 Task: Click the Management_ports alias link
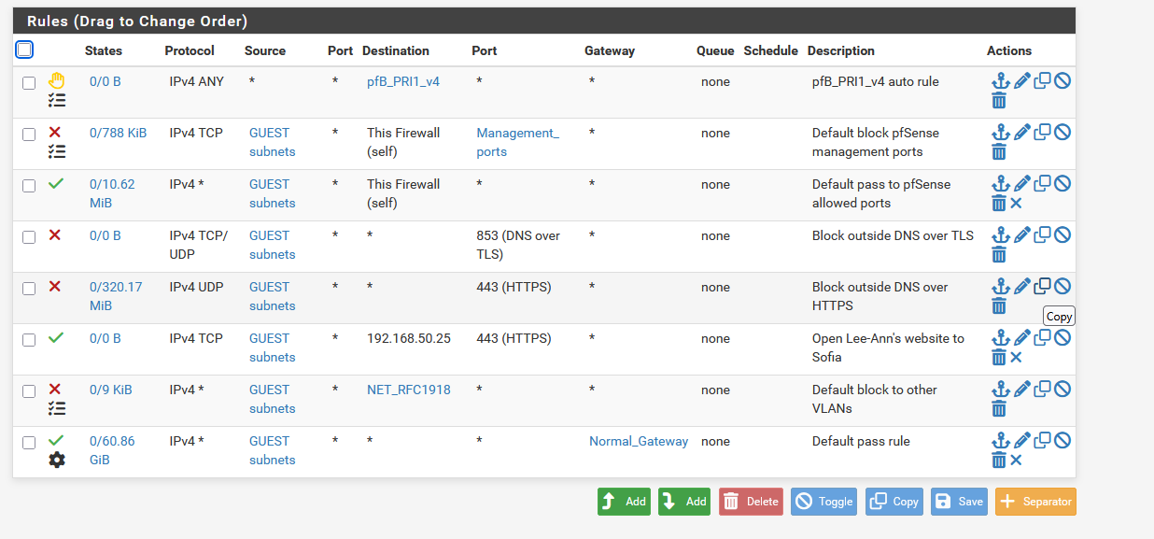click(x=517, y=142)
